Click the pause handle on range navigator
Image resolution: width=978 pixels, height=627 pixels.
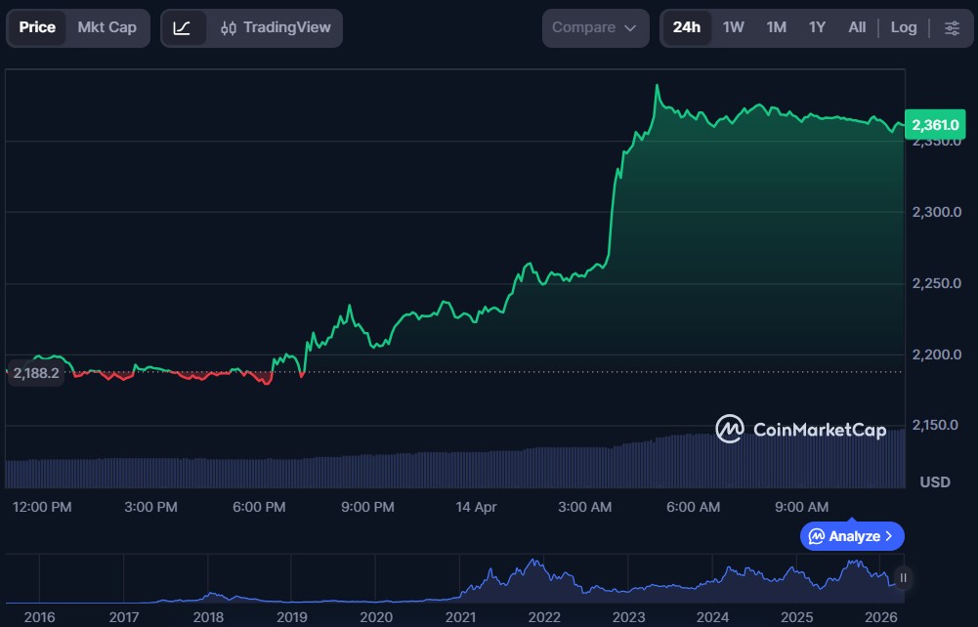tap(903, 578)
